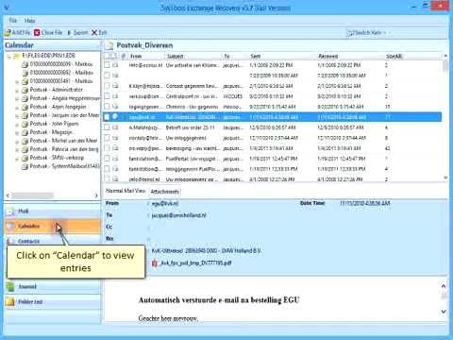This screenshot has width=453, height=340.
Task: Click envelope icon of selected email row
Action: 115,117
